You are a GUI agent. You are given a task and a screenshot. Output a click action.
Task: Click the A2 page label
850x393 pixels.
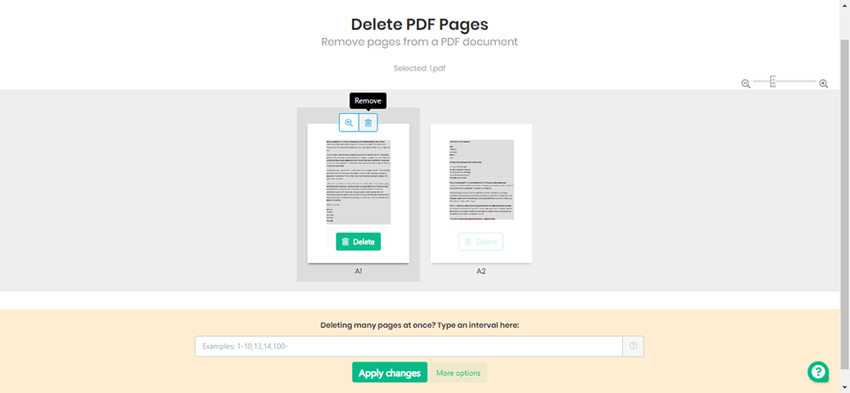(481, 272)
